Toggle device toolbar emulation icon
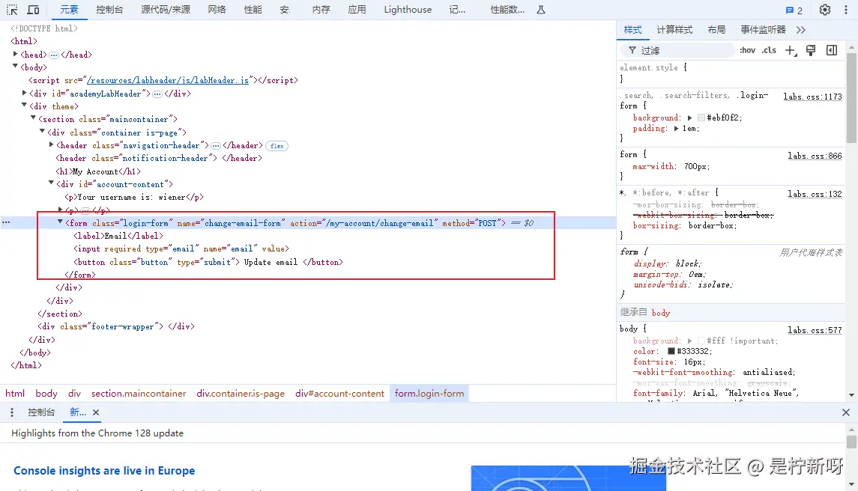The image size is (858, 491). click(x=34, y=10)
